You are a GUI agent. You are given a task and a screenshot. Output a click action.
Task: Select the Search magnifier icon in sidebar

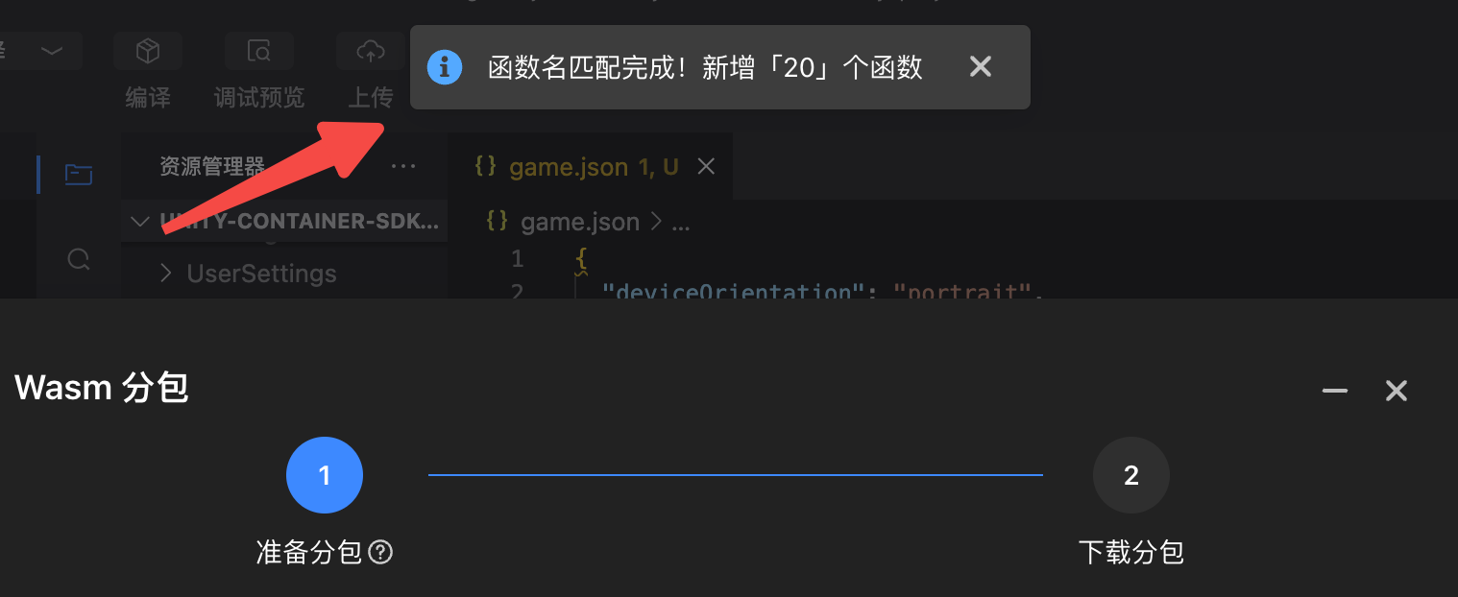(x=79, y=259)
